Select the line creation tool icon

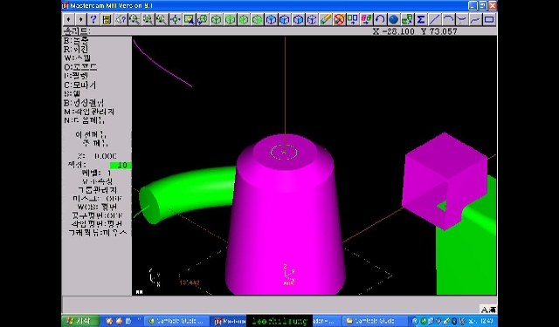435,19
